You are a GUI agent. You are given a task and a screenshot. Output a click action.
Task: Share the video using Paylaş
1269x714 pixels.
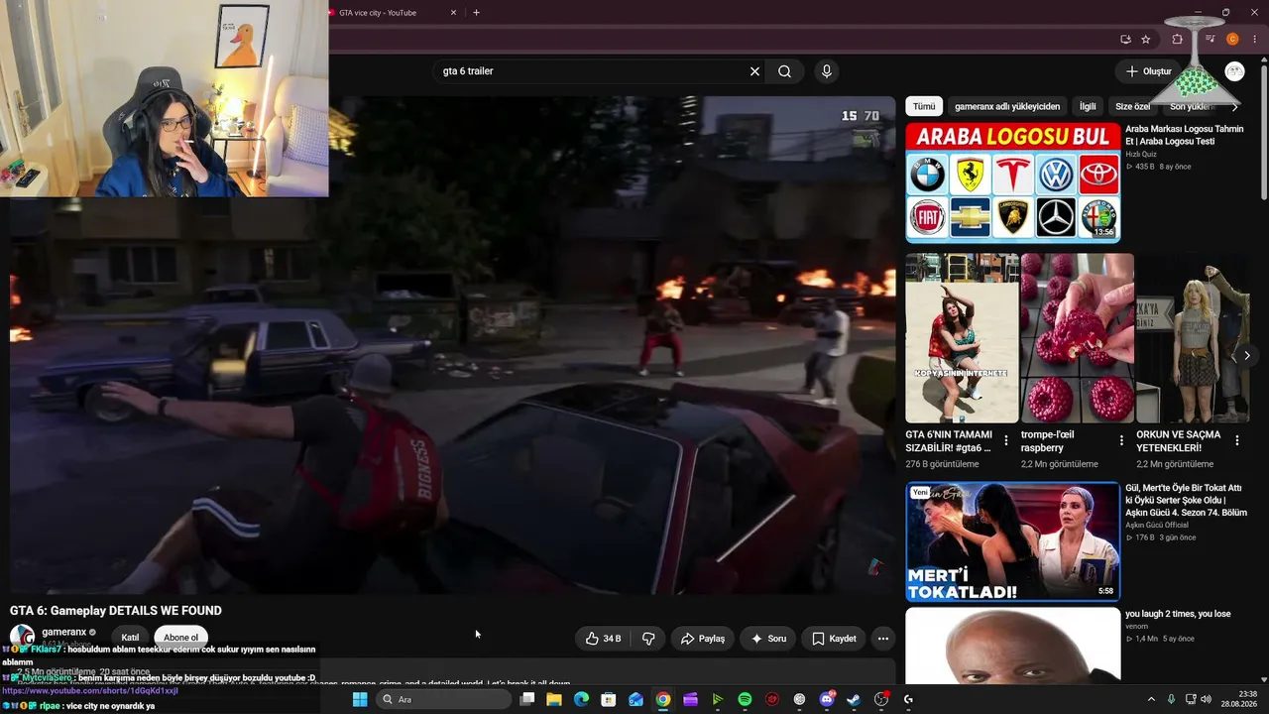pos(703,639)
